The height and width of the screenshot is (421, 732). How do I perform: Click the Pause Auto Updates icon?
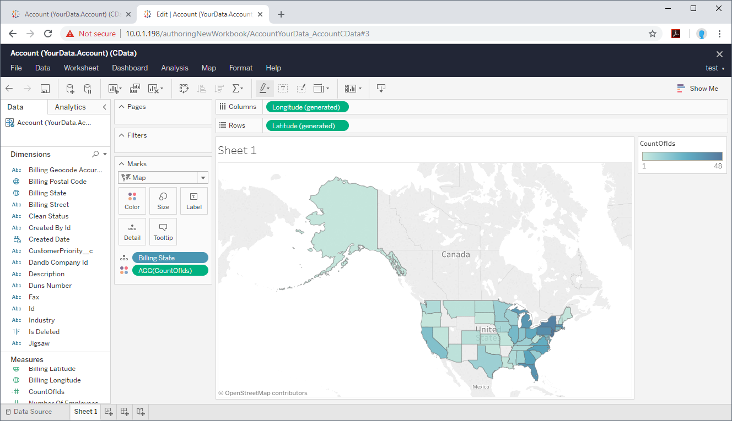[88, 89]
